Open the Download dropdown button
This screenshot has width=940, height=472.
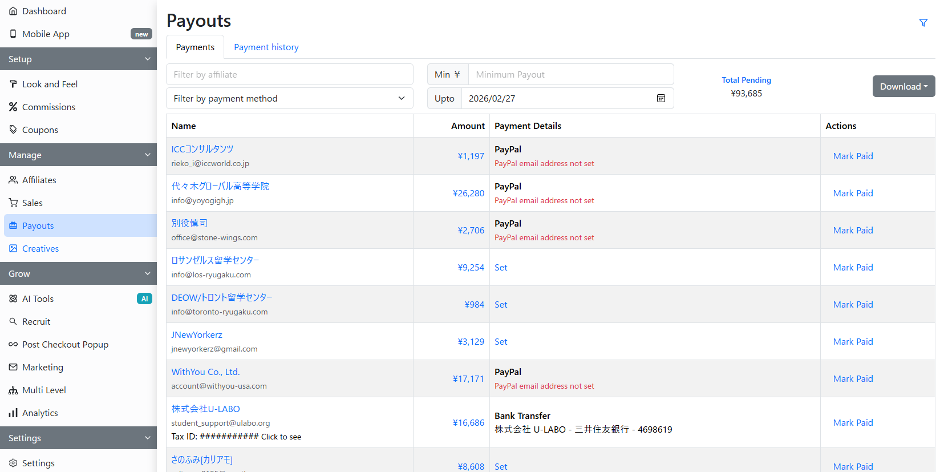coord(903,87)
